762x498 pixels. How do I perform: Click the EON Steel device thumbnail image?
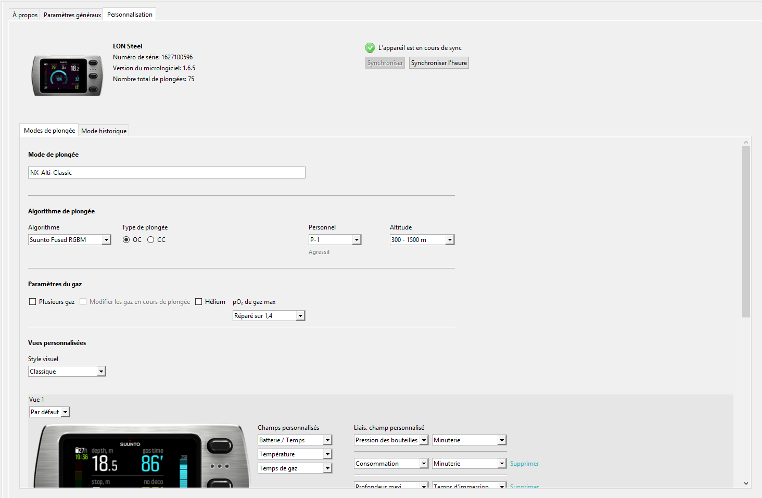click(x=67, y=75)
